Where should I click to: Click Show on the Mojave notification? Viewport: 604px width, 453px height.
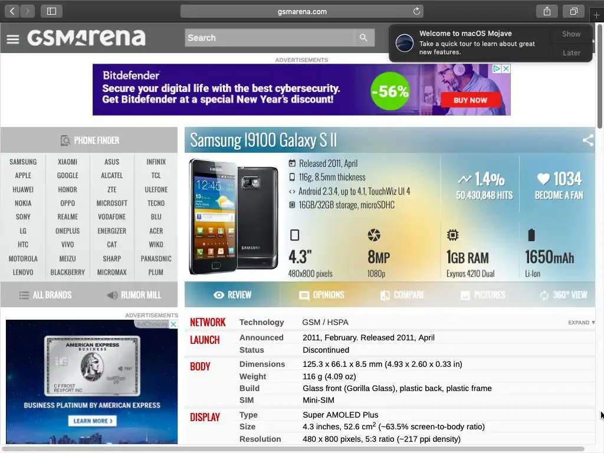(571, 34)
